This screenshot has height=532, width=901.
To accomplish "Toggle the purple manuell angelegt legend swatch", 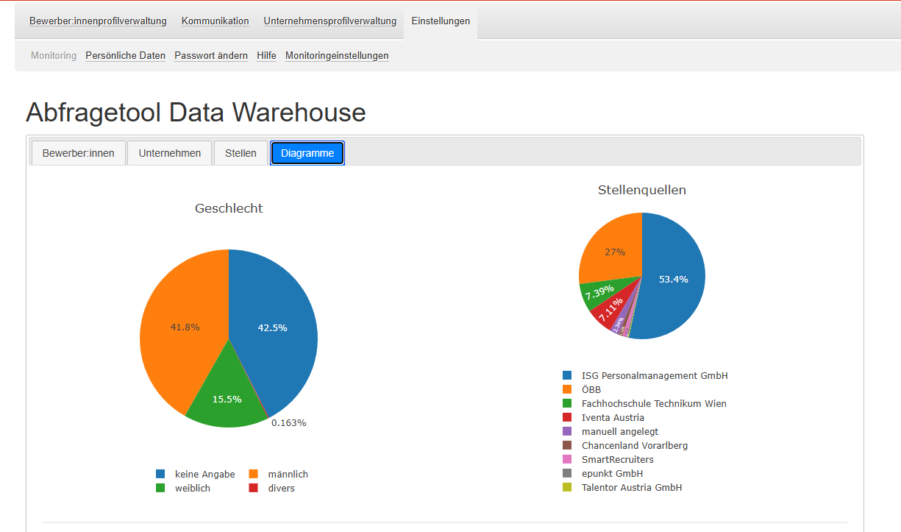I will 567,431.
